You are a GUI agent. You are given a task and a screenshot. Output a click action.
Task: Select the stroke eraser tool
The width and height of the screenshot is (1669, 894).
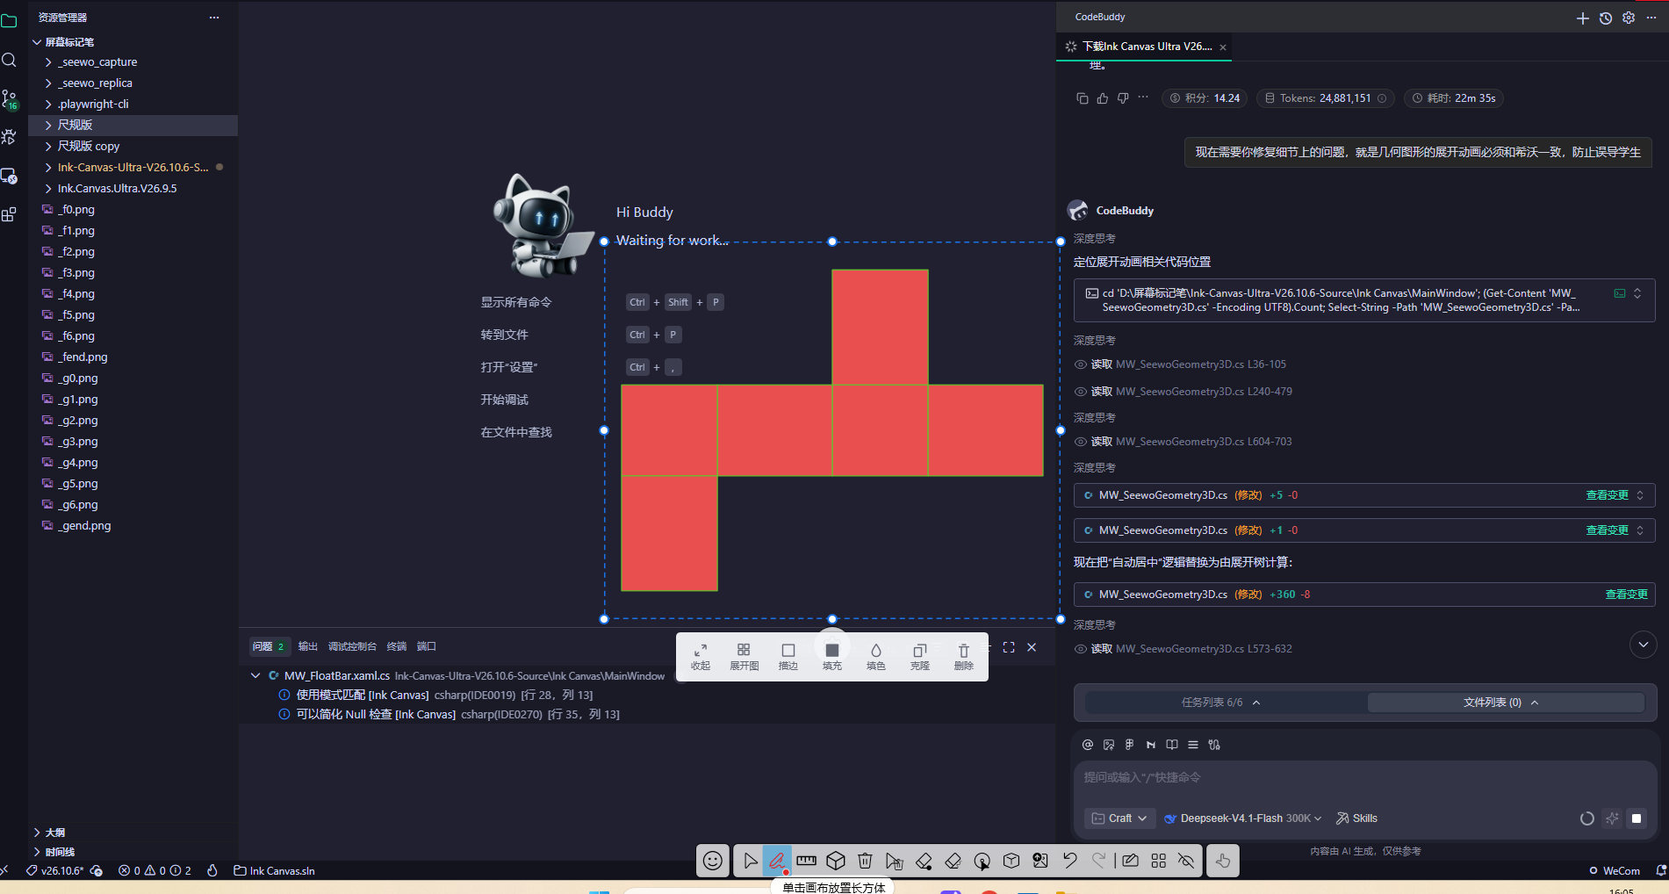tap(953, 861)
